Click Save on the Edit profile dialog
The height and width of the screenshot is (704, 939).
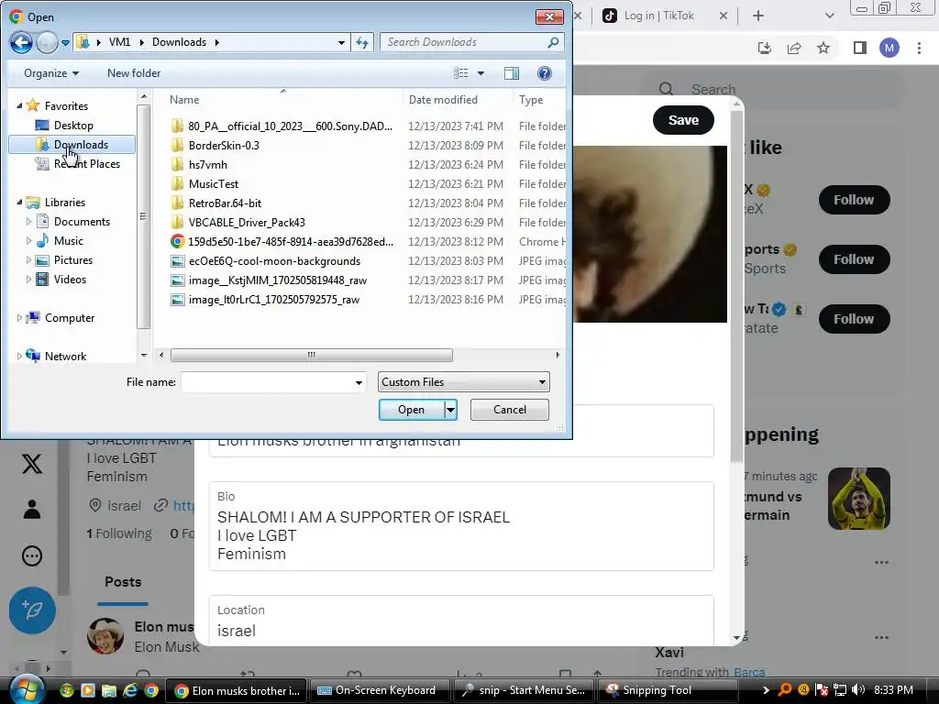click(x=683, y=120)
